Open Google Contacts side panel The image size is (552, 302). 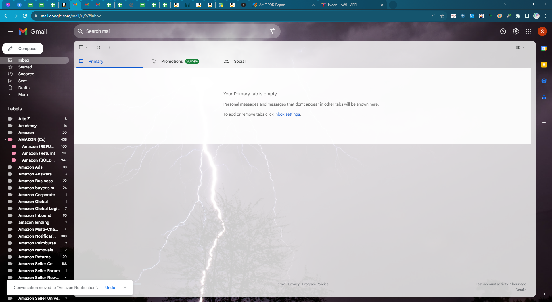[x=544, y=97]
